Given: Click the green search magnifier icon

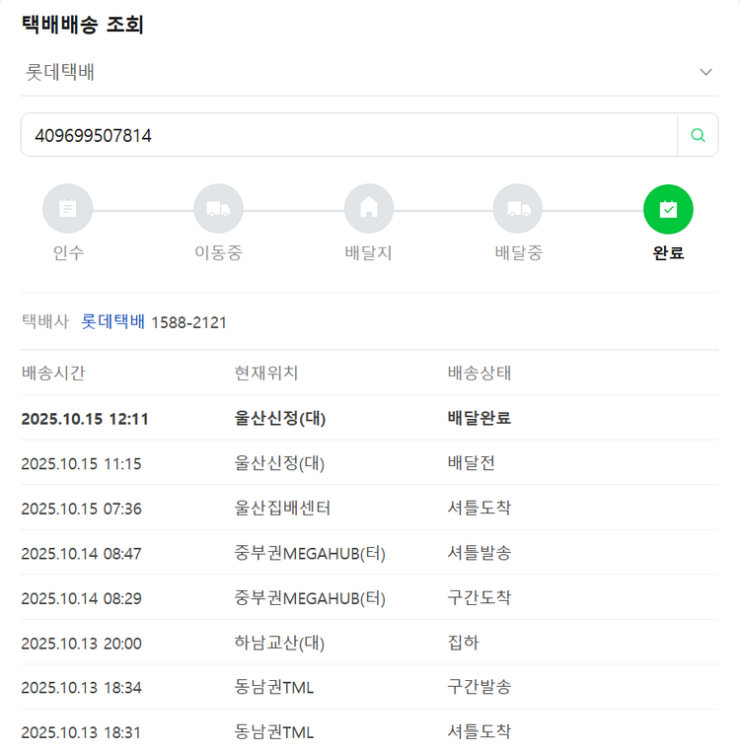Looking at the screenshot, I should coord(698,135).
